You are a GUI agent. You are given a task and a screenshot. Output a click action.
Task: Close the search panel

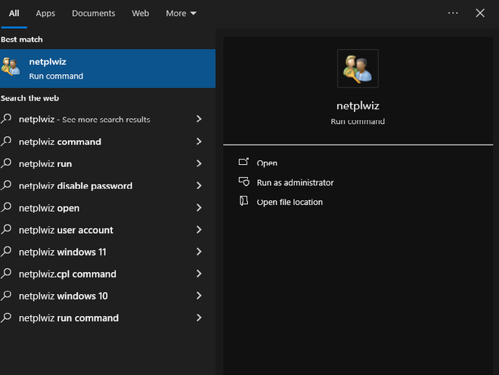click(x=480, y=13)
